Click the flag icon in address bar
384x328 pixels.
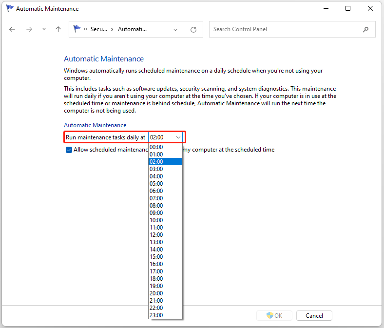tap(77, 29)
